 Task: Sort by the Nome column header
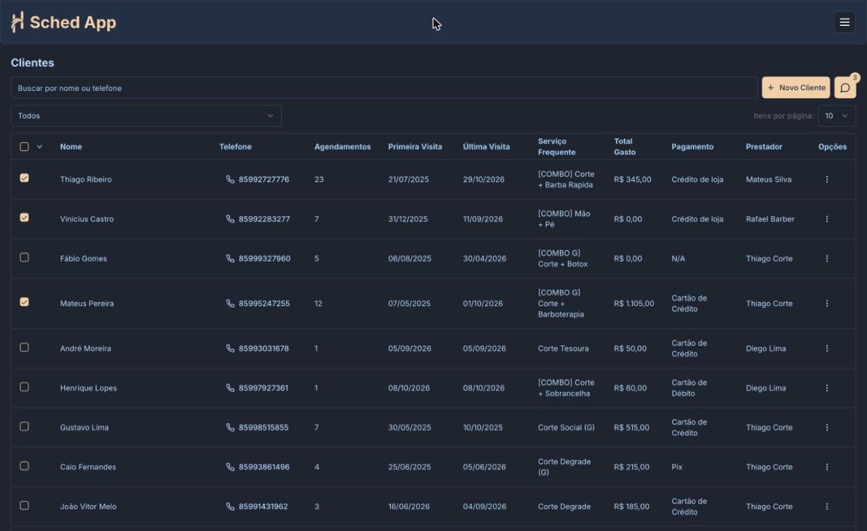(x=71, y=147)
